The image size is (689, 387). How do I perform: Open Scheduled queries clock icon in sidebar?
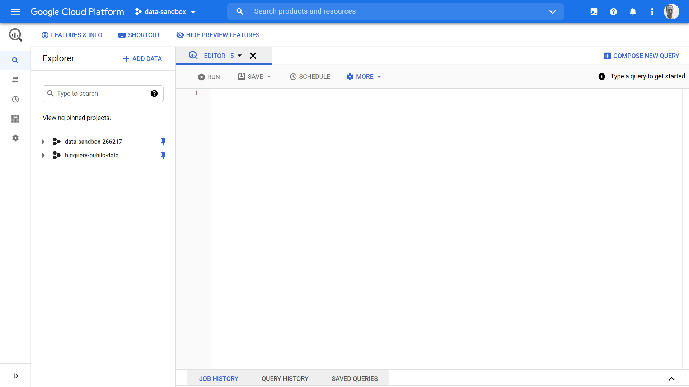pos(15,99)
